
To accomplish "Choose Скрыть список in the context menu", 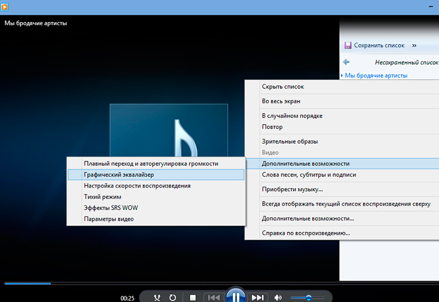I will point(283,87).
